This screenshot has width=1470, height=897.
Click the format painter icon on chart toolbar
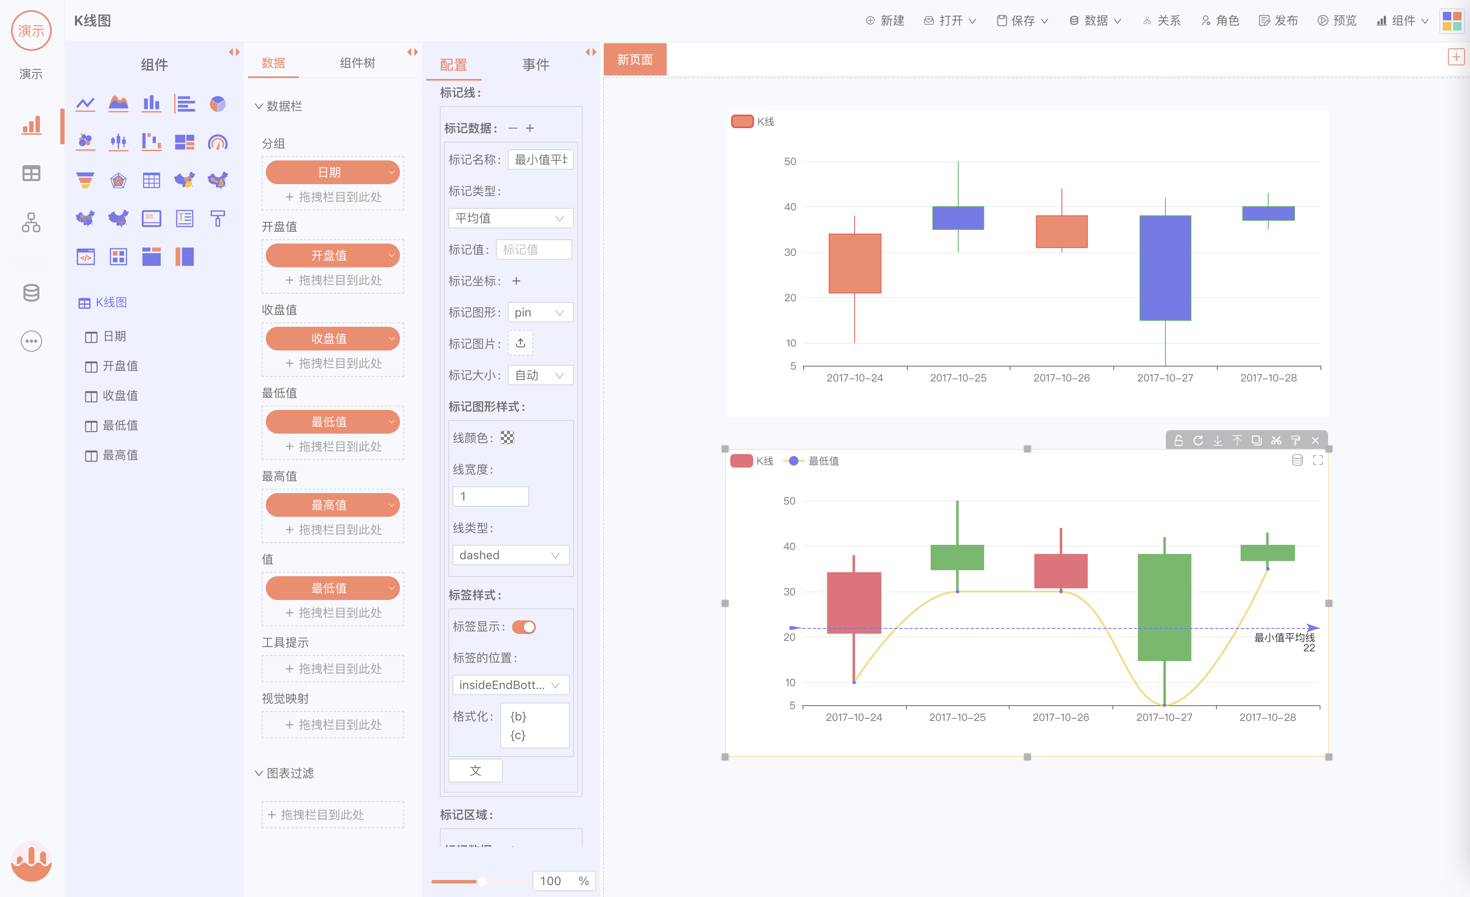[x=1296, y=440]
